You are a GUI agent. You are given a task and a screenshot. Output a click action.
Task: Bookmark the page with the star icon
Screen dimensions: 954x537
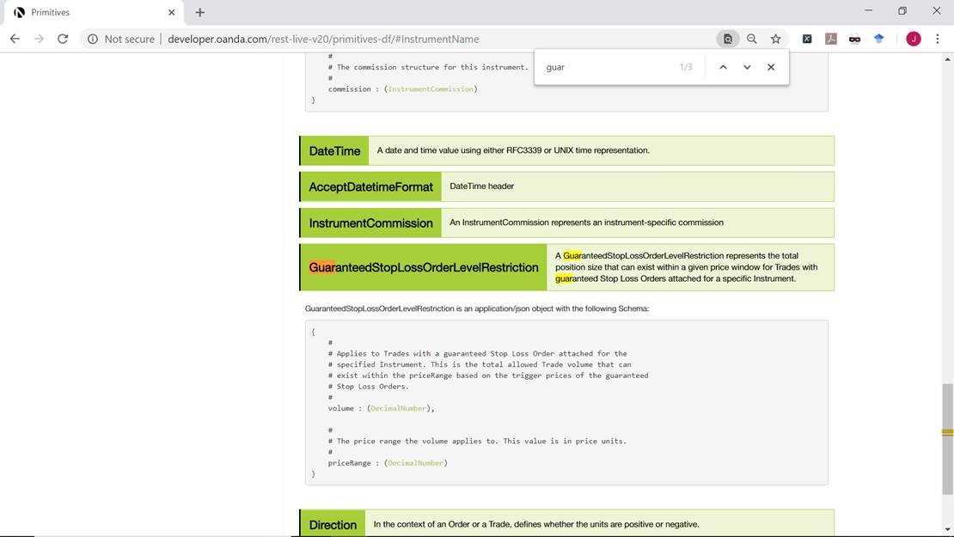[775, 39]
